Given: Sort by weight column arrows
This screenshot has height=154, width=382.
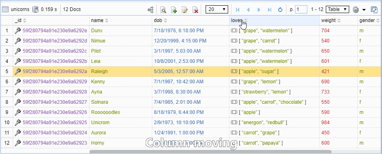Looking at the screenshot, I should [339, 20].
